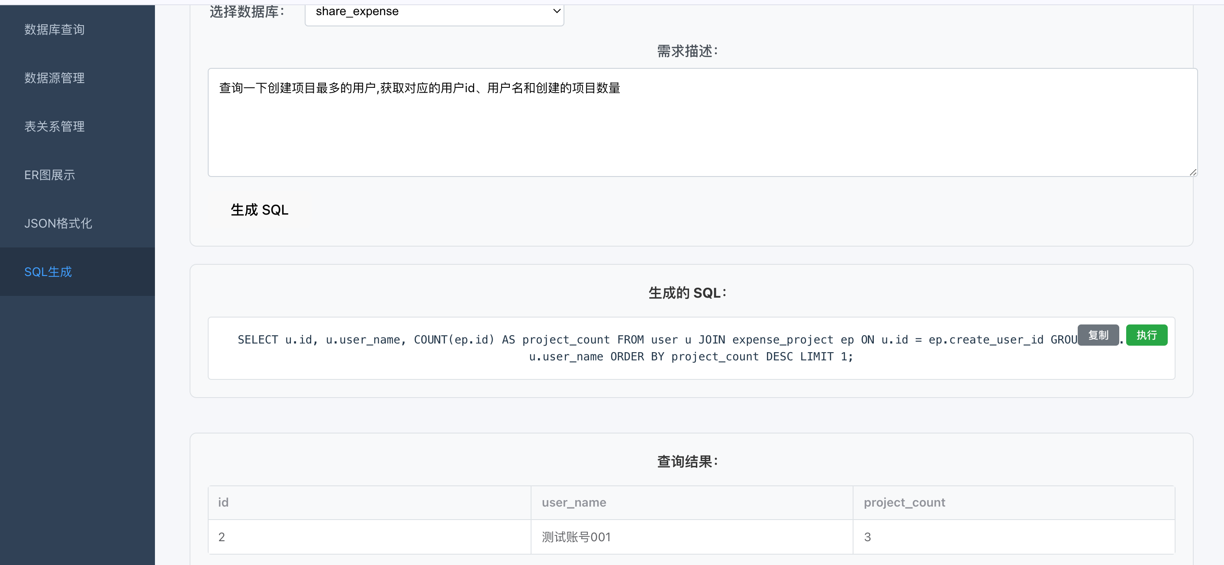The height and width of the screenshot is (565, 1224).
Task: Open the 数据库查询 sidebar page
Action: [x=54, y=29]
